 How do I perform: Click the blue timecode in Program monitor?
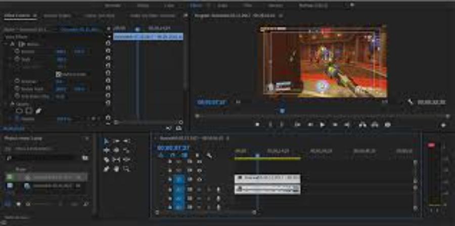[x=211, y=102]
